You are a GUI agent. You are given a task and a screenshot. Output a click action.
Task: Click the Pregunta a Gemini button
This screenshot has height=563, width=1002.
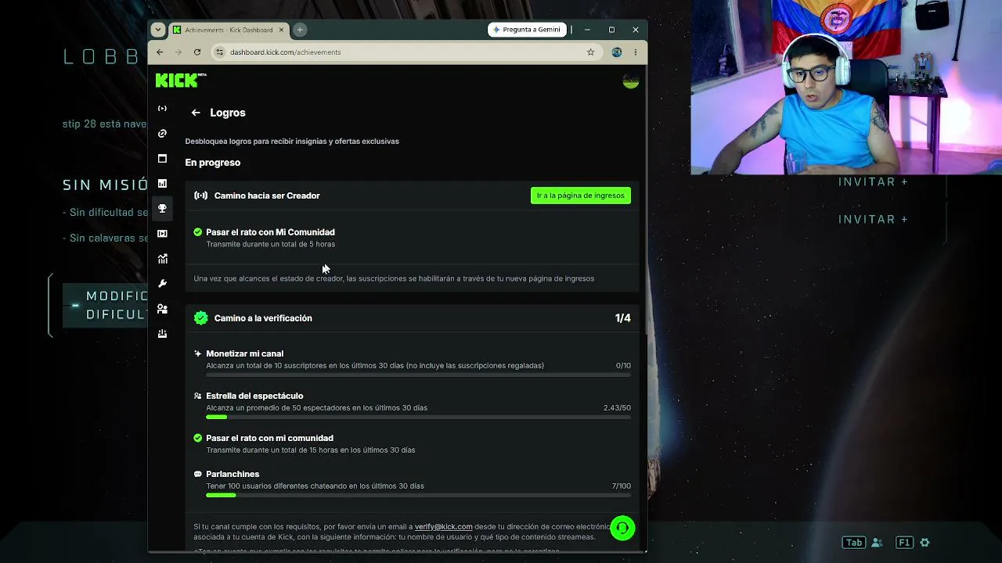click(x=526, y=30)
